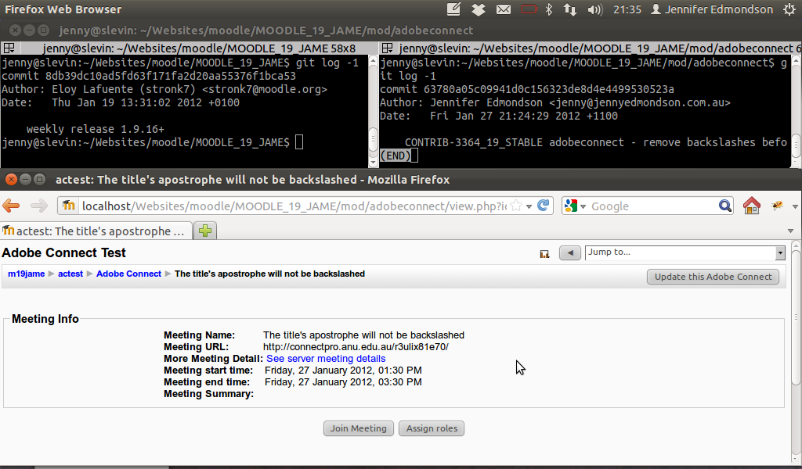The width and height of the screenshot is (802, 469).
Task: Open a new tab with plus button
Action: (205, 231)
